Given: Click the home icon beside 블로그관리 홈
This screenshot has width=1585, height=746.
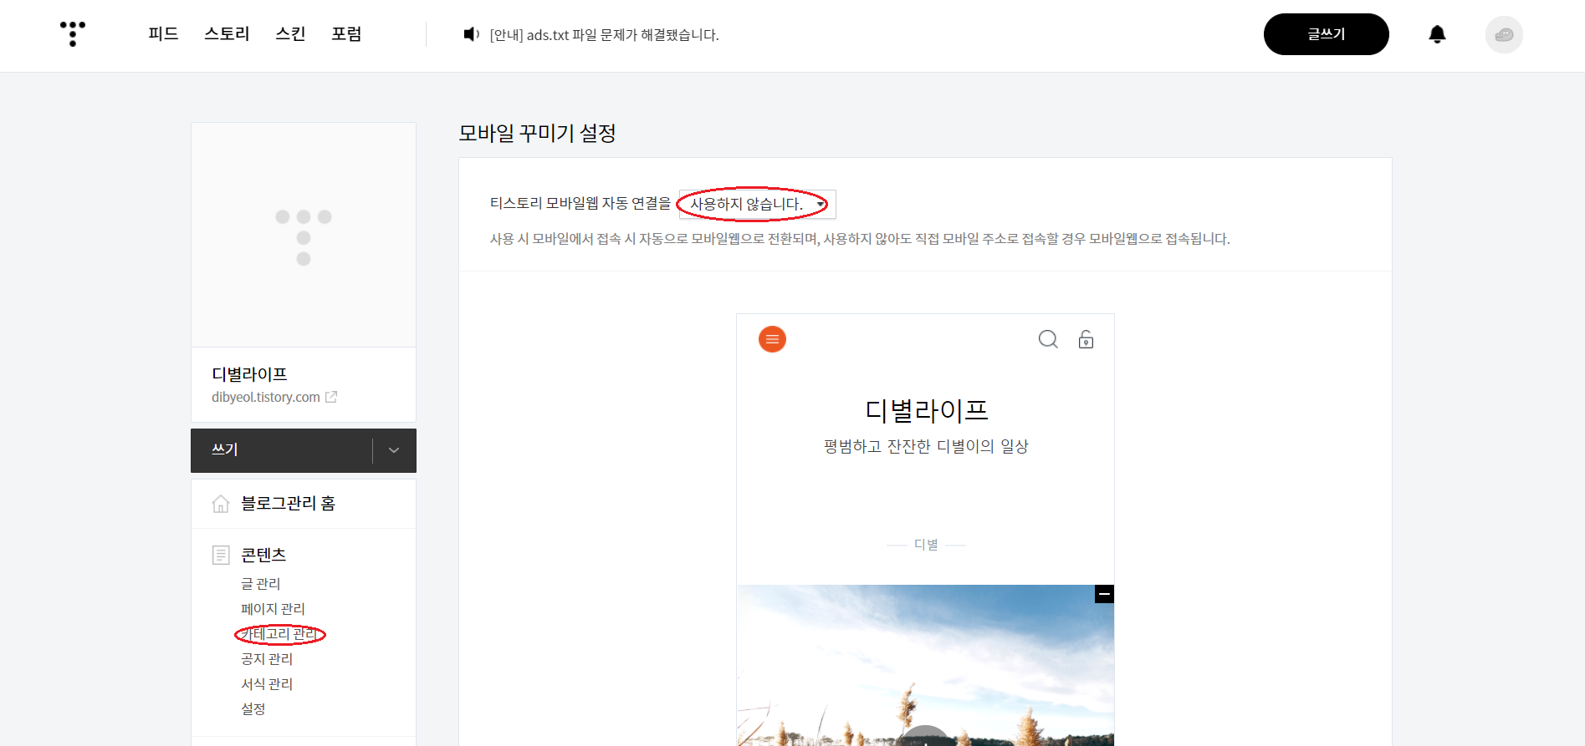Looking at the screenshot, I should [221, 504].
